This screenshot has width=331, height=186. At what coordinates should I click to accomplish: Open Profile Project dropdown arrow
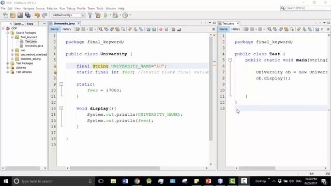pos(130,15)
